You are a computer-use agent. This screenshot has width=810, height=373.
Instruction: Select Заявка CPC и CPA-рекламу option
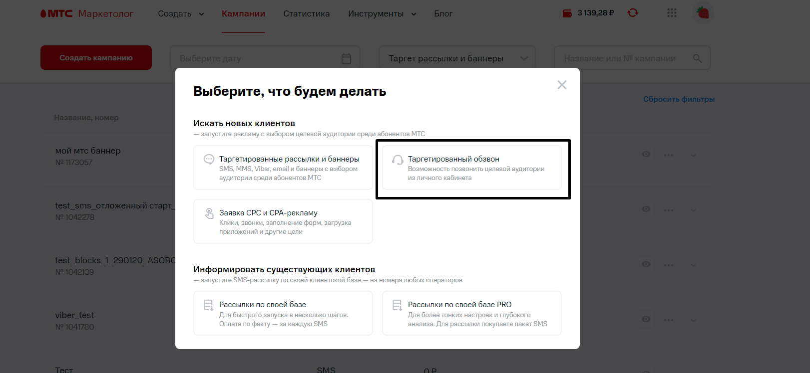(x=283, y=221)
